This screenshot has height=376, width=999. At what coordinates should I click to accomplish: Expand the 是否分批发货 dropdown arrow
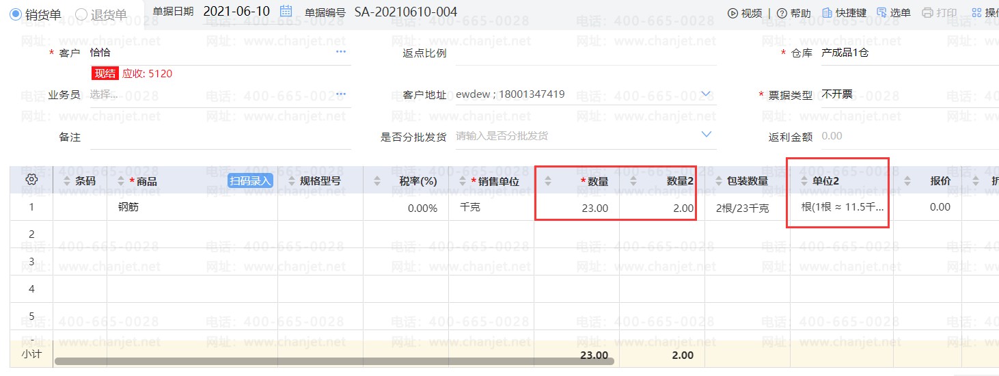(707, 135)
